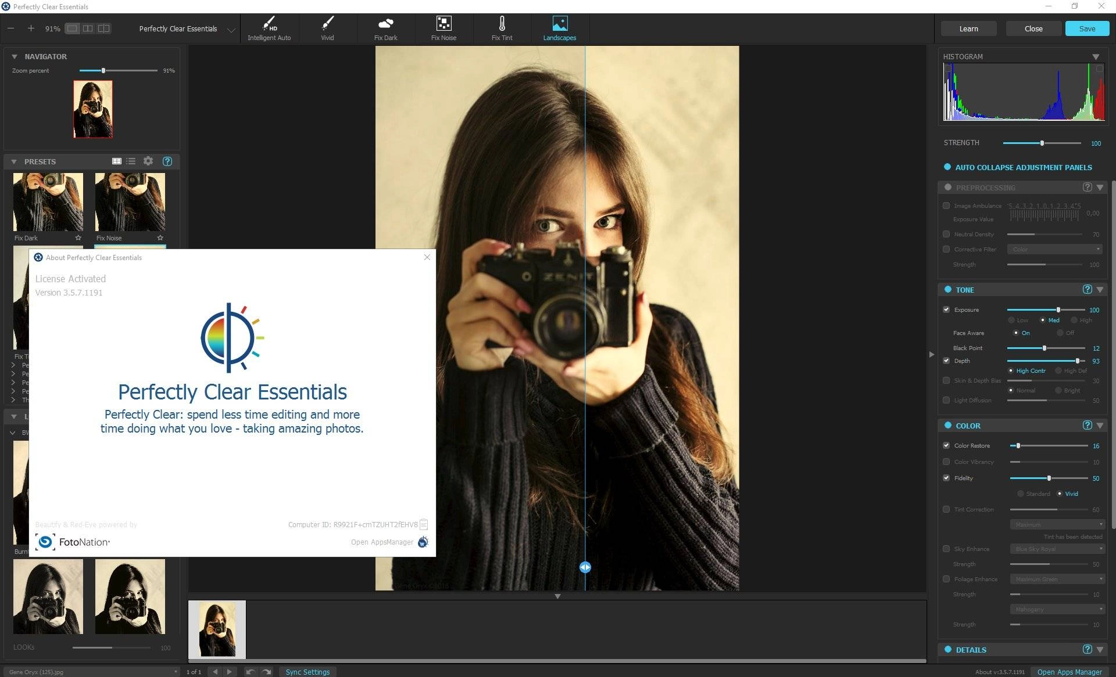The image size is (1116, 677).
Task: Click Open AppsManager in the About dialog
Action: pyautogui.click(x=389, y=542)
